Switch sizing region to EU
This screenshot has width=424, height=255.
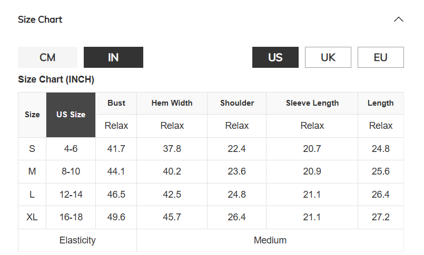point(381,57)
